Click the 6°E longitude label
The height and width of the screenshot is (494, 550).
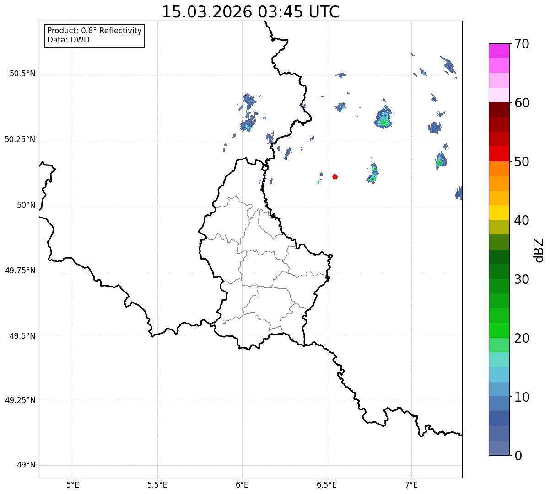pos(242,485)
